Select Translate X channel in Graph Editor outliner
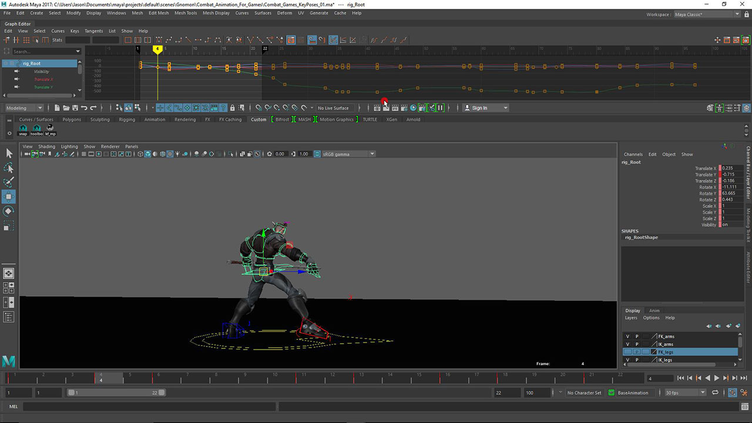Viewport: 752px width, 423px height. 43,79
